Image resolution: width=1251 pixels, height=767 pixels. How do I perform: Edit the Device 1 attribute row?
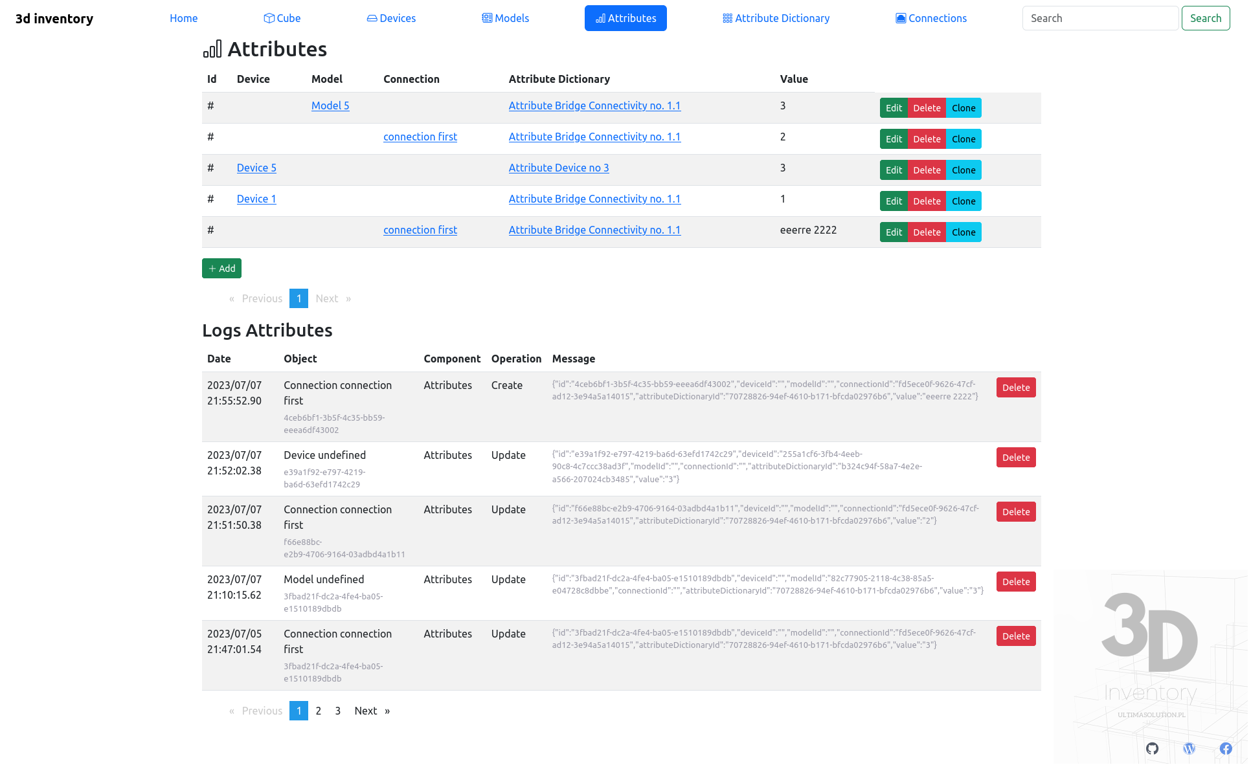pyautogui.click(x=894, y=201)
